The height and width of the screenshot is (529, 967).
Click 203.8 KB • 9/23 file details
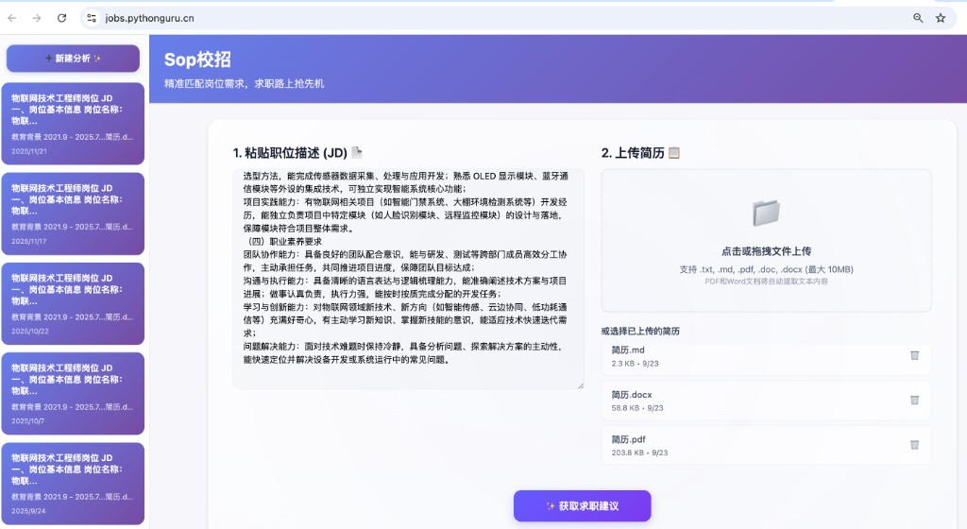pyautogui.click(x=639, y=452)
